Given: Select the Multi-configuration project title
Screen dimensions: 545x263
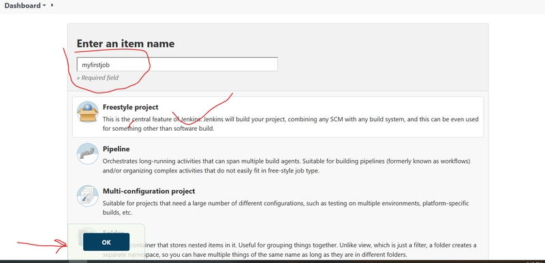Looking at the screenshot, I should click(149, 191).
